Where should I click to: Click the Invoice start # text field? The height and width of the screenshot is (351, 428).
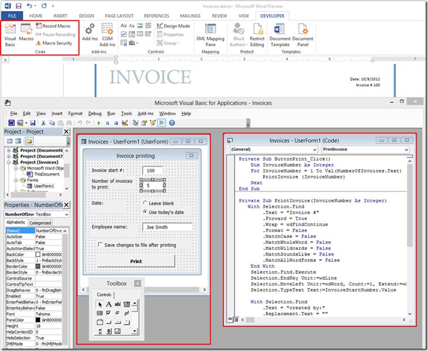153,170
